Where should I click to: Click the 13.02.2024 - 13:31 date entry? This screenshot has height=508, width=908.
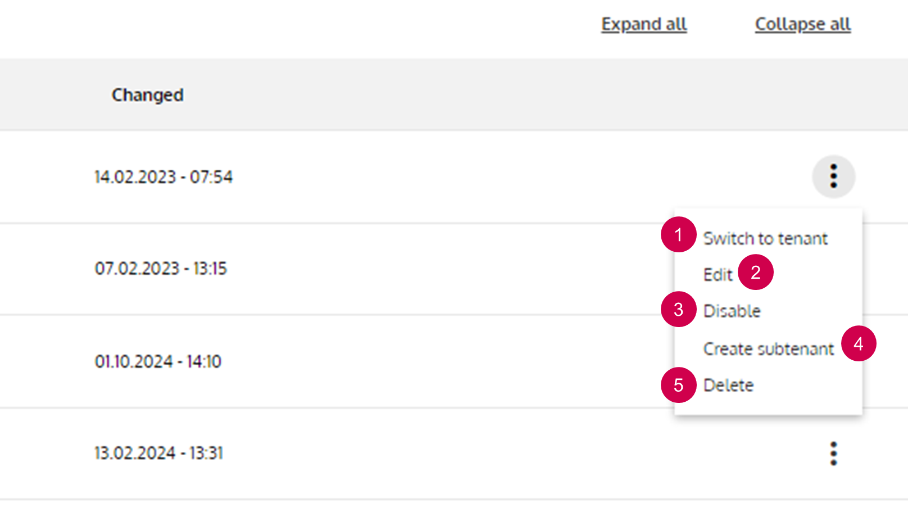tap(158, 453)
